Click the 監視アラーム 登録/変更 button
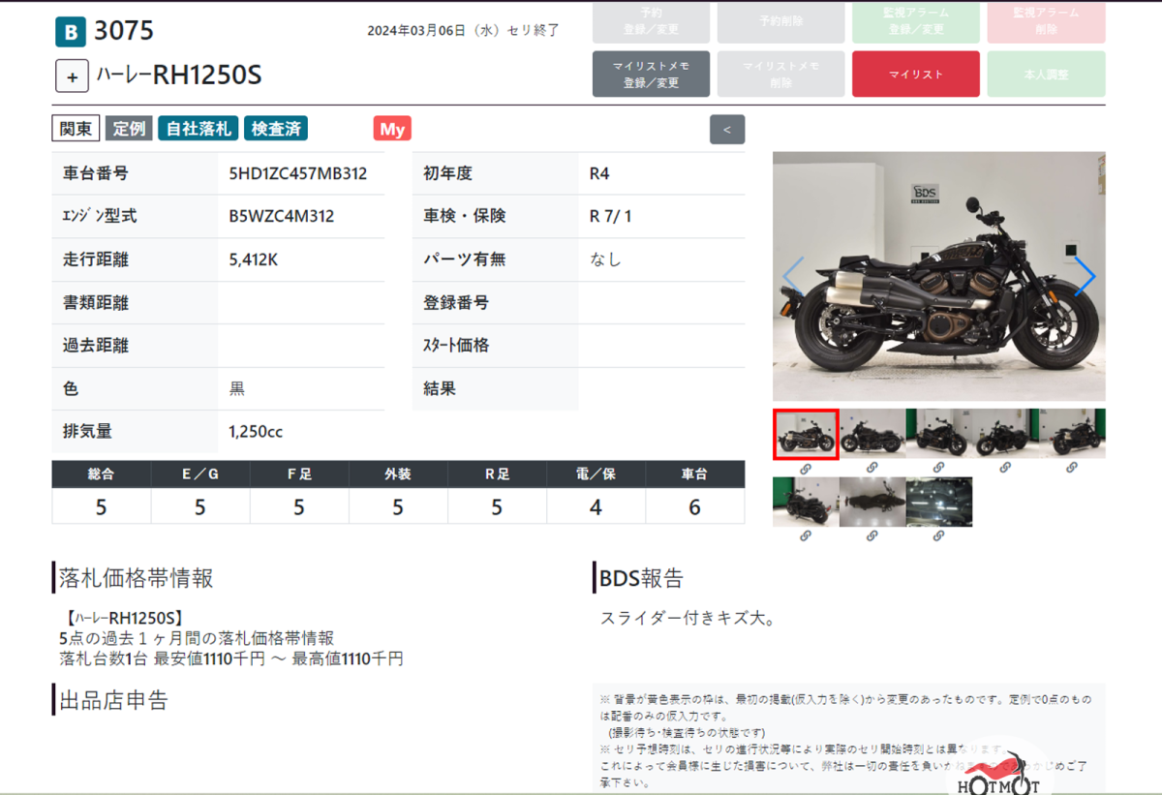The height and width of the screenshot is (795, 1162). 916,21
